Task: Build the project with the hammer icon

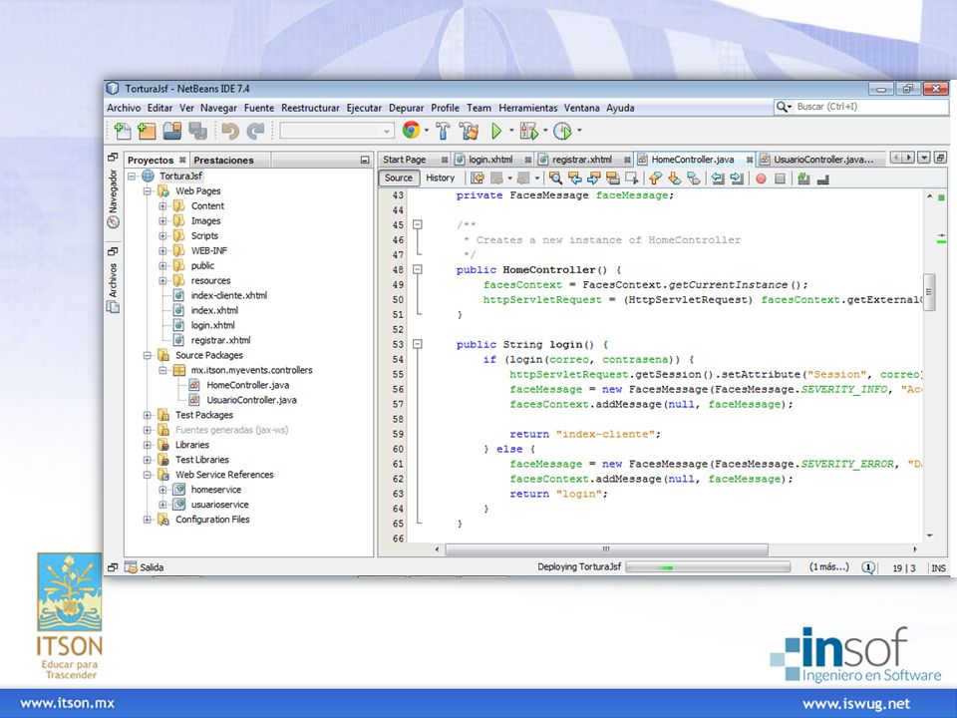Action: [443, 130]
